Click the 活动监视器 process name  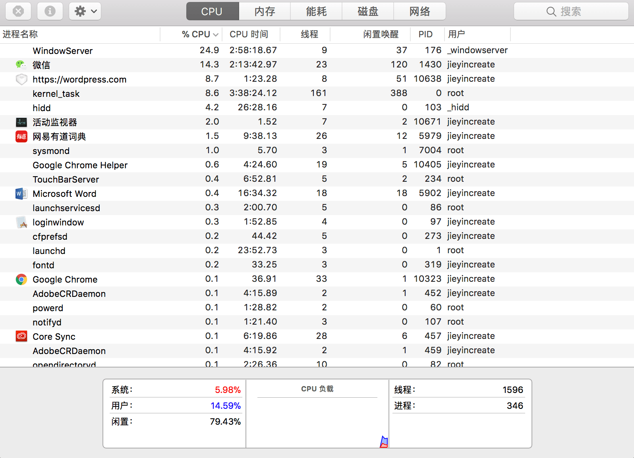click(55, 122)
